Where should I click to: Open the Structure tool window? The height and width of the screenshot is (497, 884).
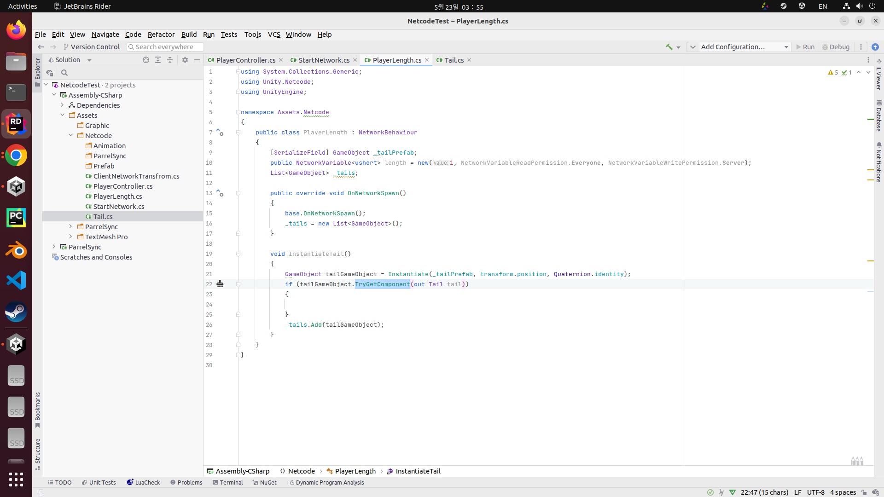[x=38, y=454]
